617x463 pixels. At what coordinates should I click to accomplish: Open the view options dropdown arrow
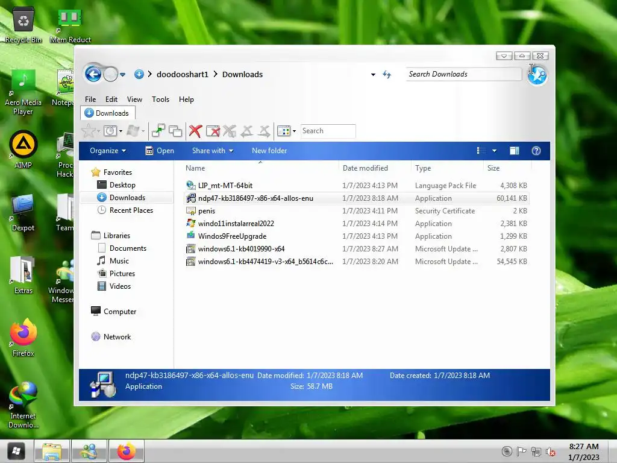[494, 151]
